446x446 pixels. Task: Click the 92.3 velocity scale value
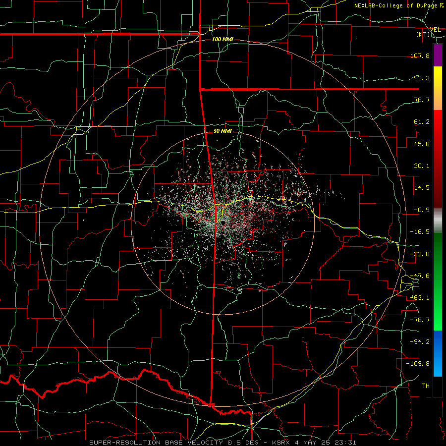coord(422,78)
